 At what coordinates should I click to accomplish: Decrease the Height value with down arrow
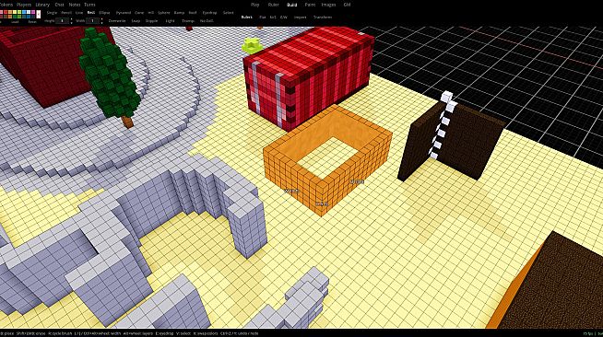72,23
